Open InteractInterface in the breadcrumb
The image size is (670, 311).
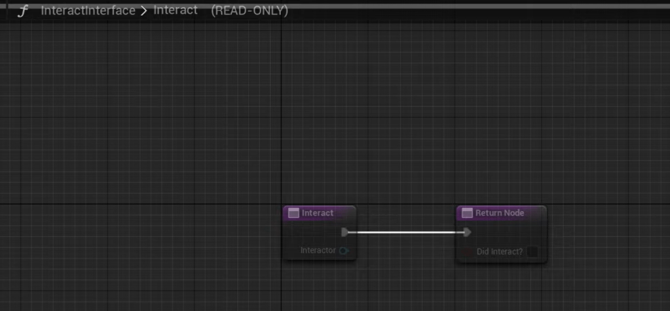pos(88,11)
